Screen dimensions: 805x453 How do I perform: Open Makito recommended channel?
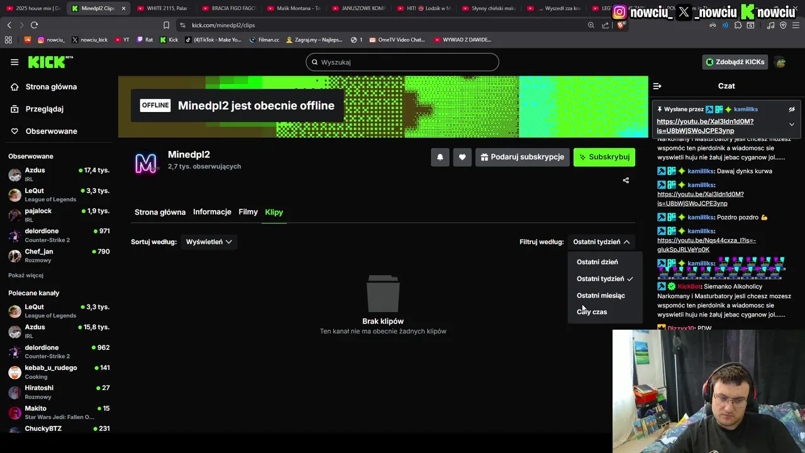[59, 413]
